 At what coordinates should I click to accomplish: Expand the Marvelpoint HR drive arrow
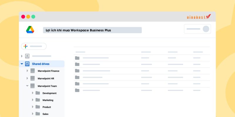pos(27,78)
